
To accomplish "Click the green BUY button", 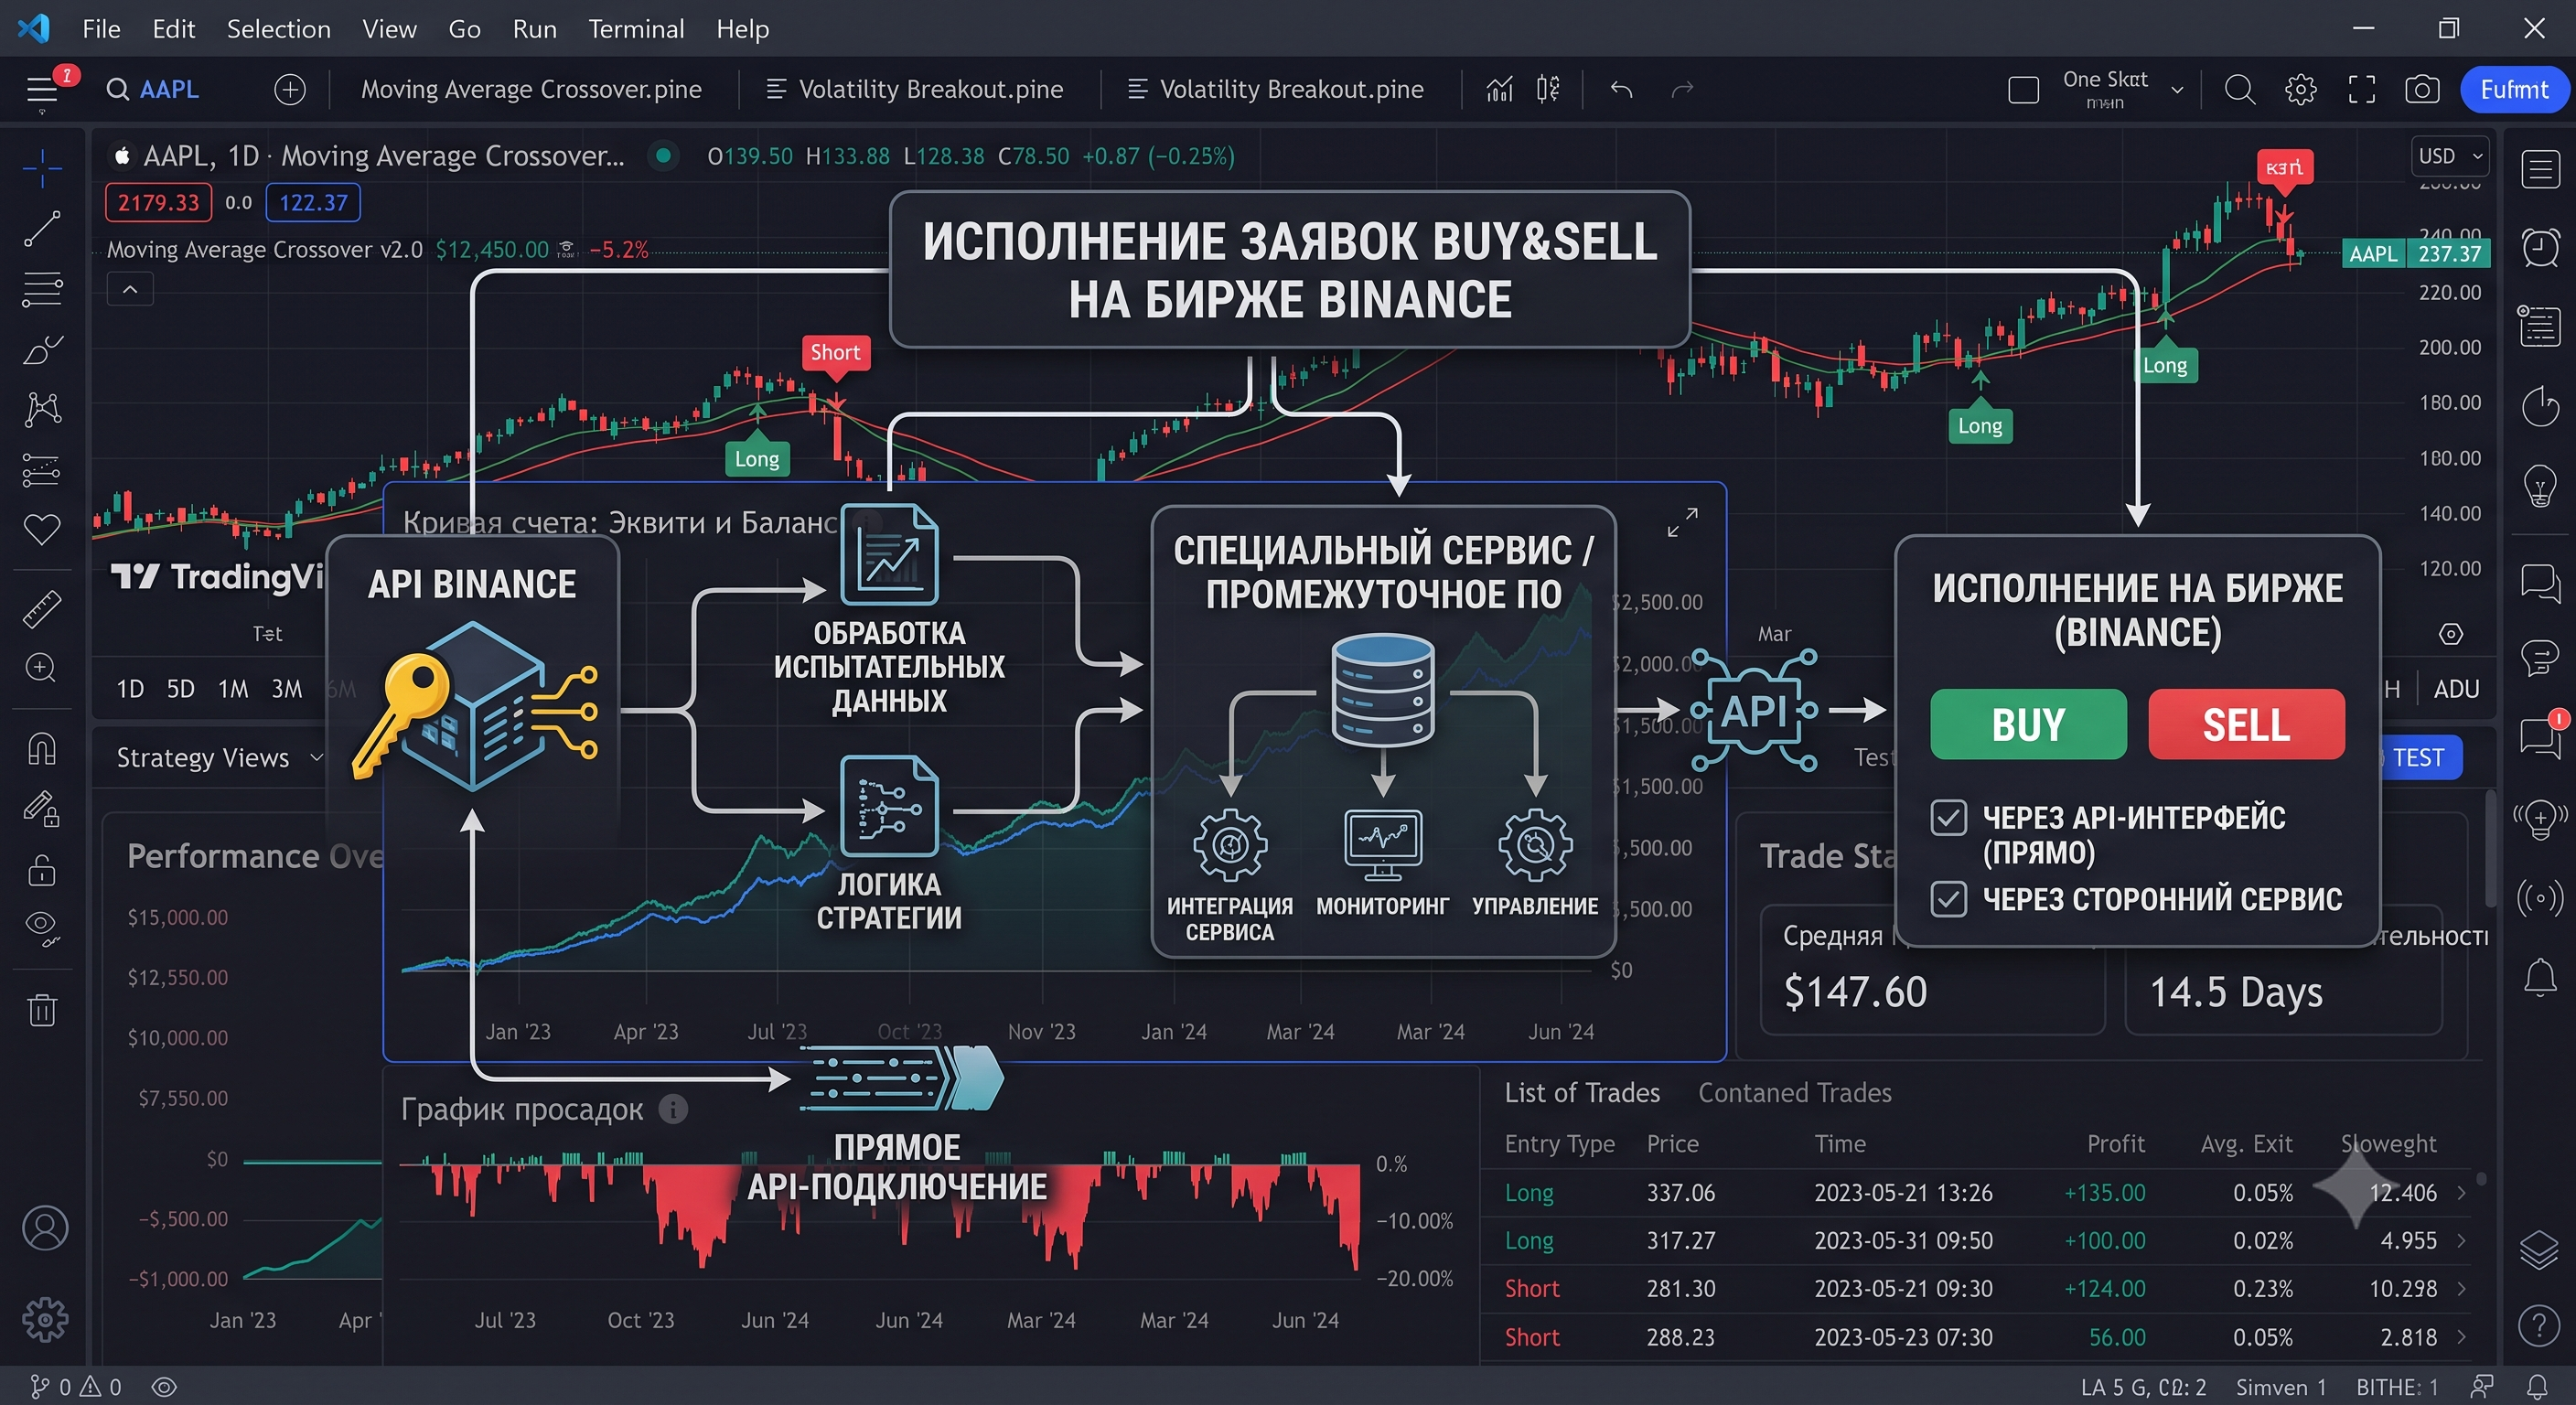I will tap(2028, 724).
